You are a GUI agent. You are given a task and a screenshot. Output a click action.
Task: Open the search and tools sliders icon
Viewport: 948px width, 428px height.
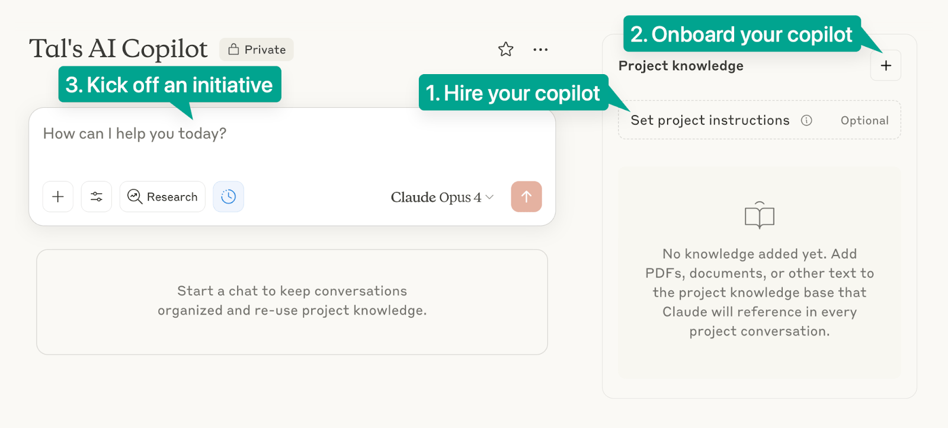pyautogui.click(x=97, y=196)
